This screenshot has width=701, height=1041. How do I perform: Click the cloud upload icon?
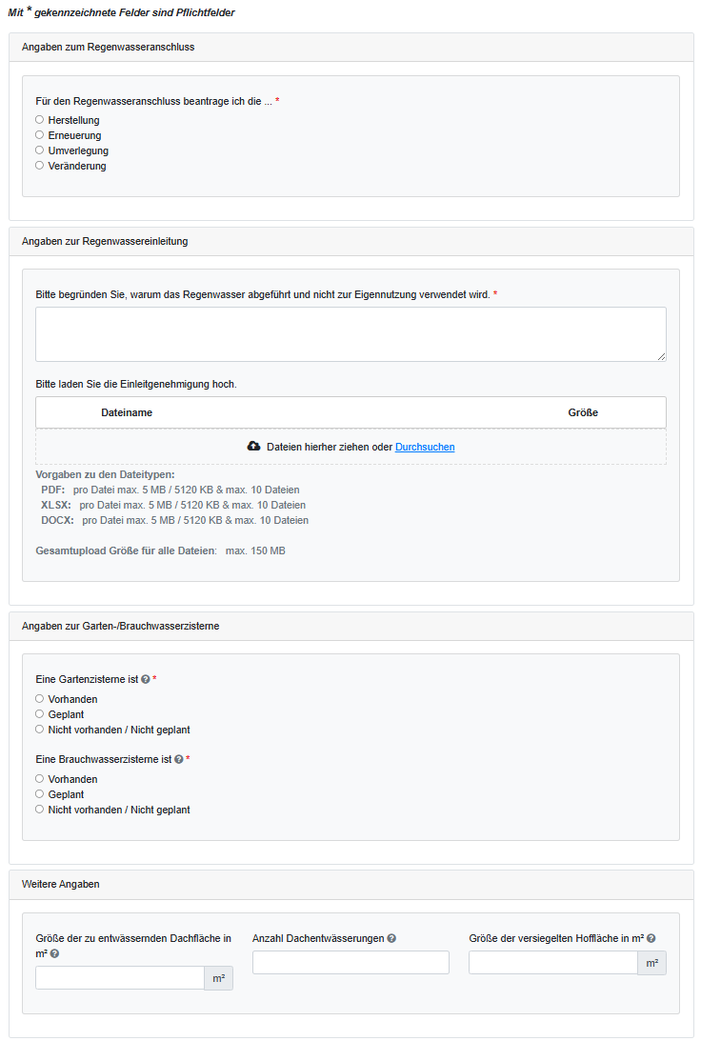253,447
